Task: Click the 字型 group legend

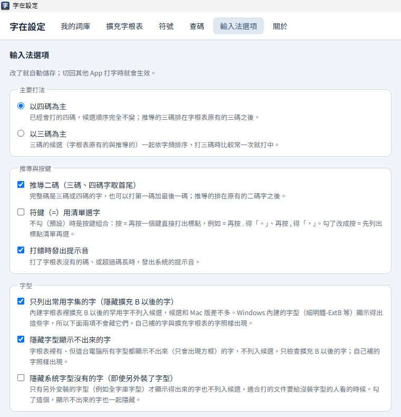Action: point(26,286)
